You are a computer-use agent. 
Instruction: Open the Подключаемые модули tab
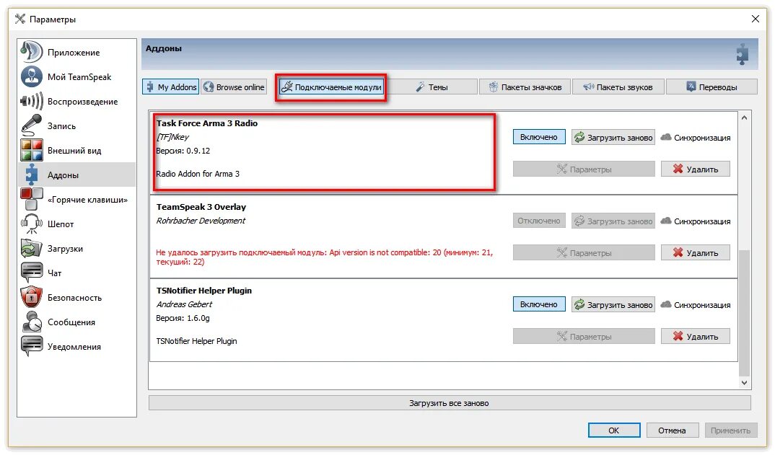331,87
